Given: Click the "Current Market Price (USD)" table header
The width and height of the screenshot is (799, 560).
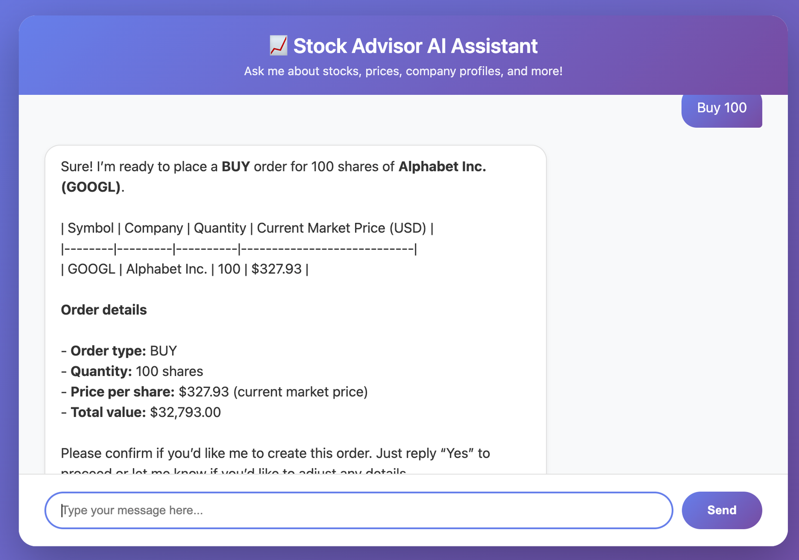Looking at the screenshot, I should point(342,228).
